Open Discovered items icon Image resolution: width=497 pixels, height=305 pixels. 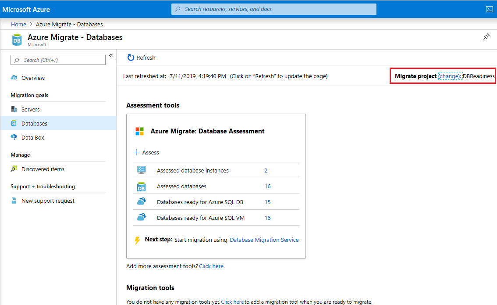14,169
